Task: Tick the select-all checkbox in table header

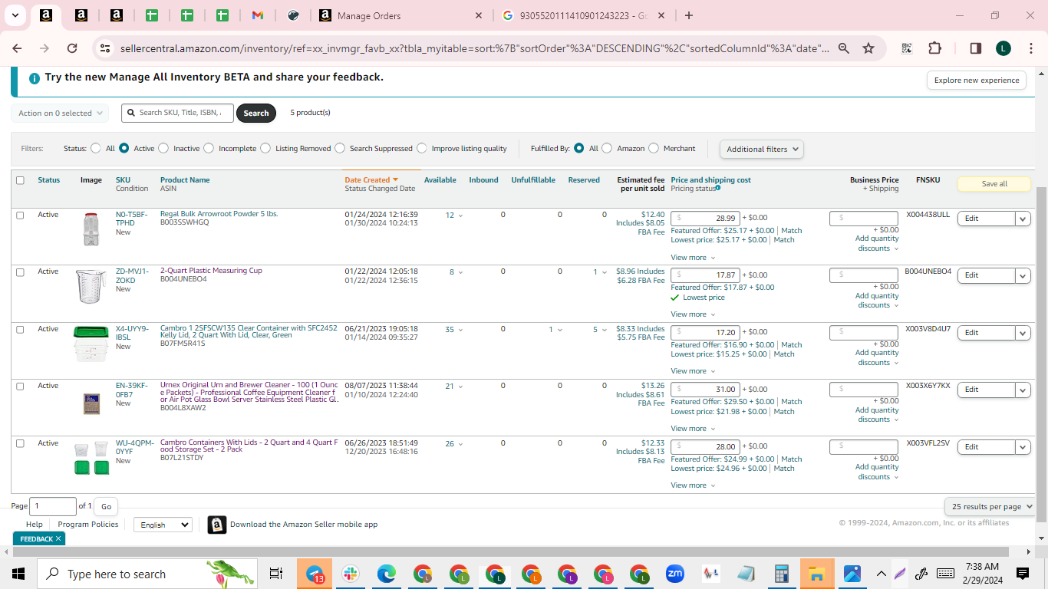Action: [x=21, y=180]
